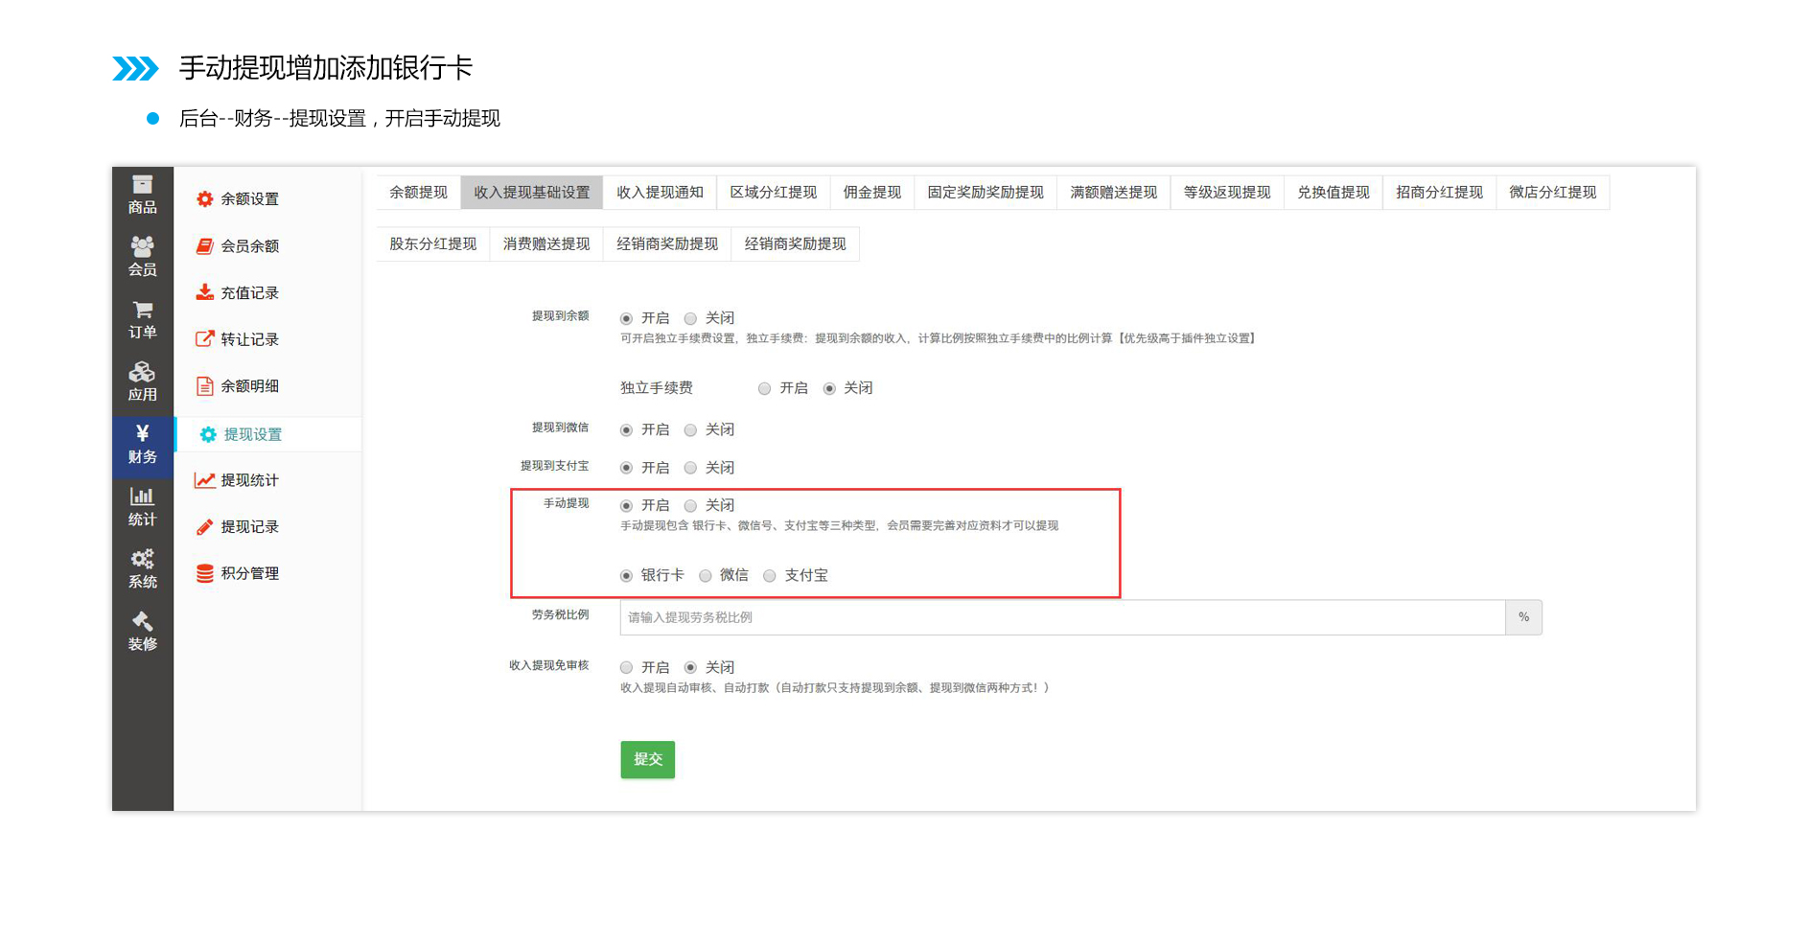This screenshot has height=948, width=1809.
Task: Switch to 经销商奖励提现 last tab
Action: point(796,244)
